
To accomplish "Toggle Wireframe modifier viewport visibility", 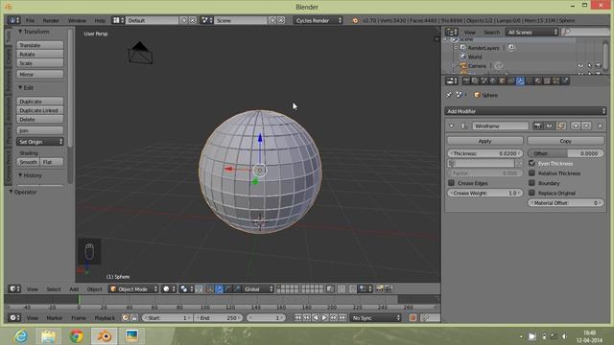I will tap(550, 126).
